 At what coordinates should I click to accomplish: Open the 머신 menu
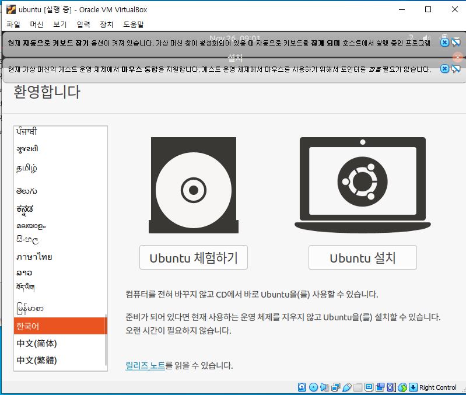coord(37,25)
